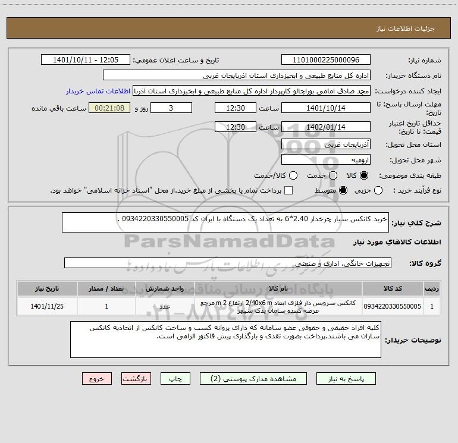Click the need number field 1101000225000096
This screenshot has height=443, width=458.
click(326, 60)
